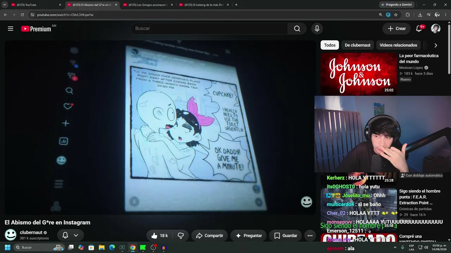Select the Todos filter chip
The image size is (451, 253).
(x=330, y=45)
